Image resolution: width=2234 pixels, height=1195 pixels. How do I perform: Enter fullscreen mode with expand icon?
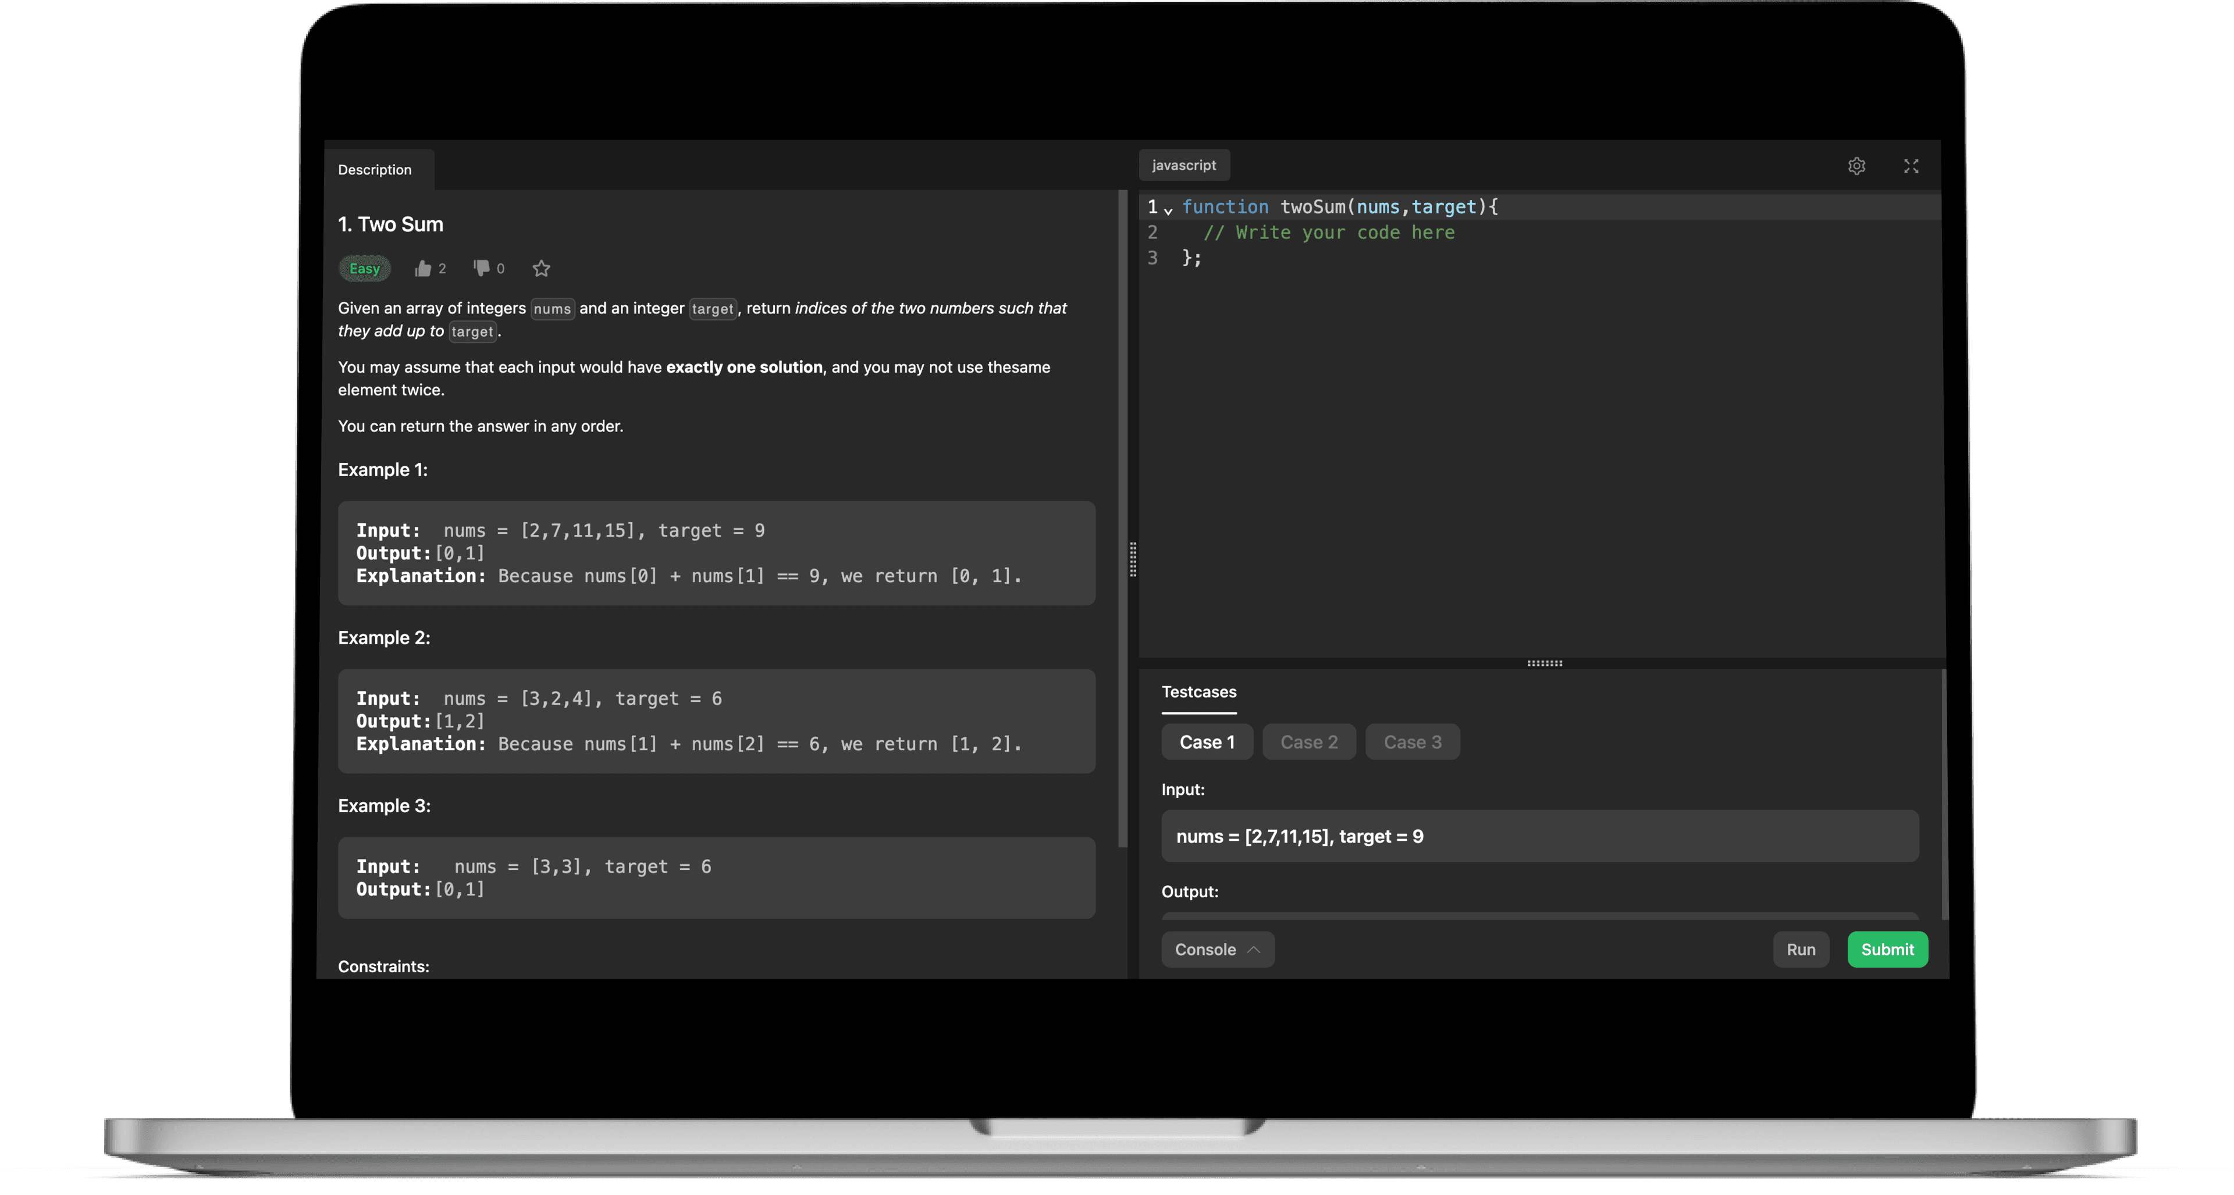point(1911,166)
